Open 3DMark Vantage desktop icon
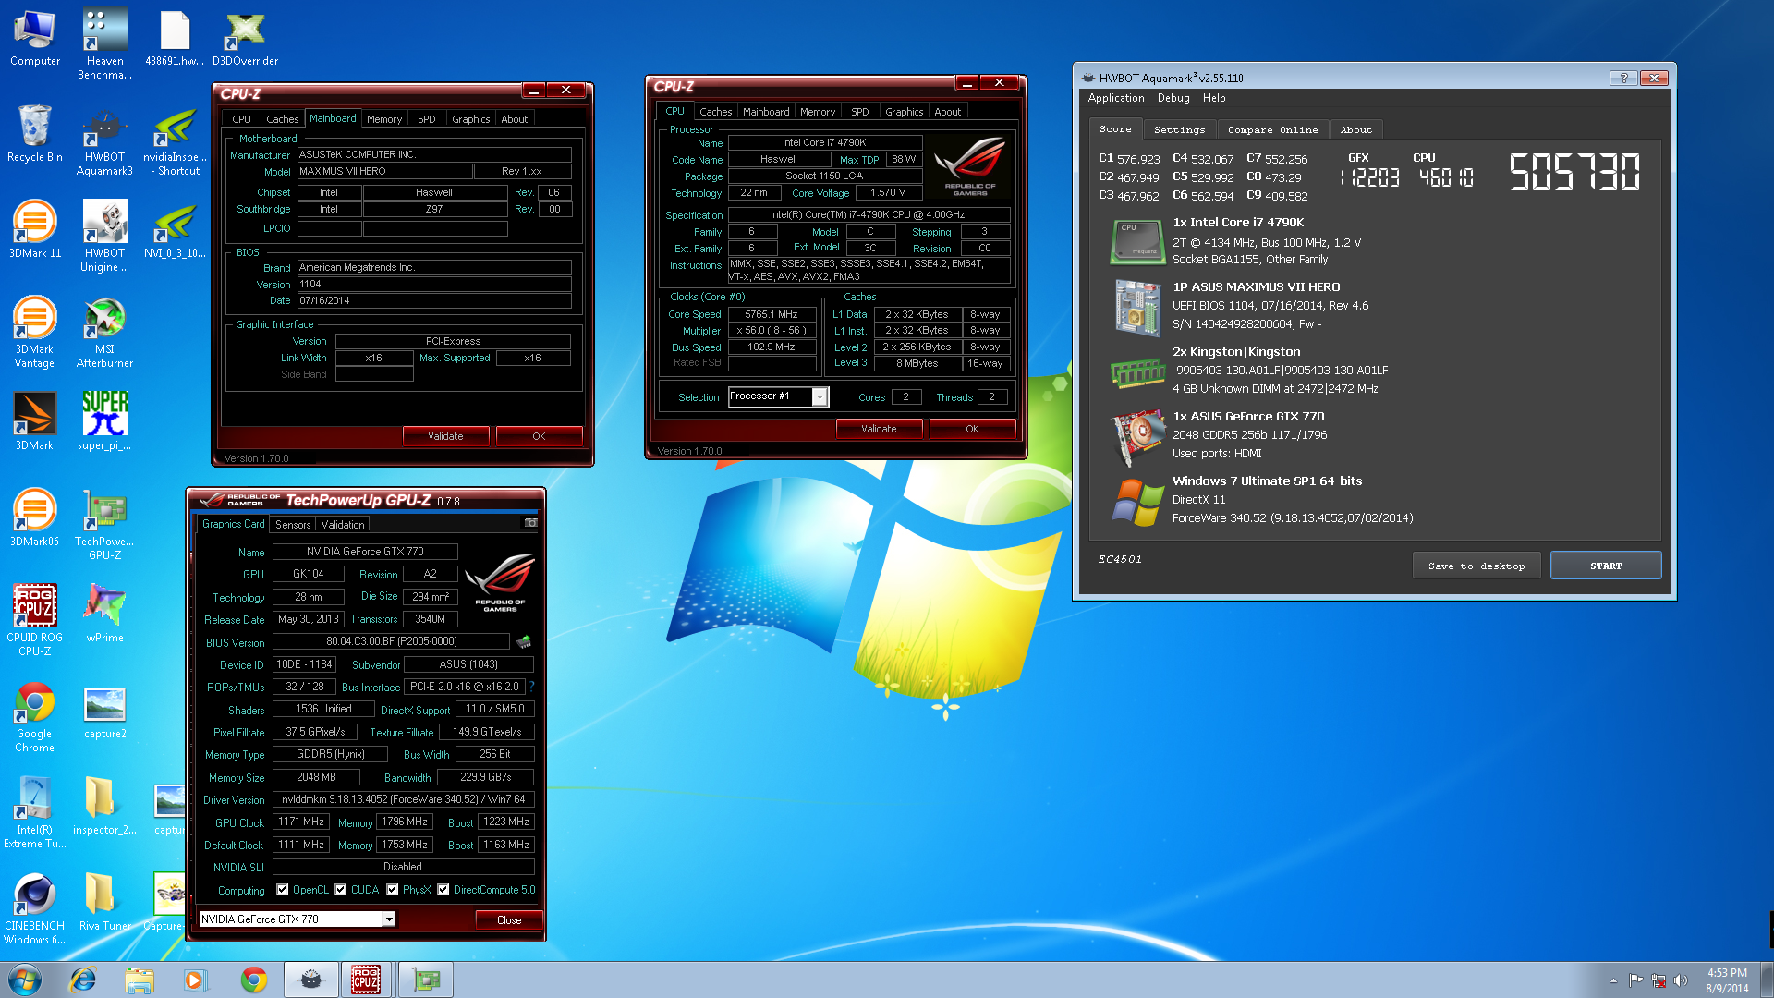Screen dimensions: 1774x998 (x=35, y=333)
